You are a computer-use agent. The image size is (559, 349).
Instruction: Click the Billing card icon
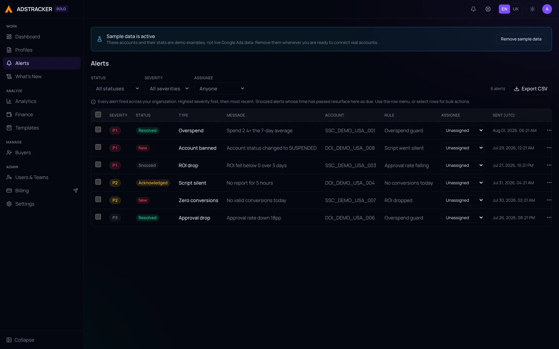[x=9, y=190]
